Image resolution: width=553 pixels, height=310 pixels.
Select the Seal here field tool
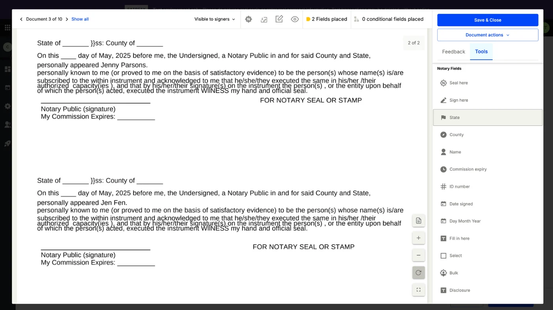tap(488, 83)
